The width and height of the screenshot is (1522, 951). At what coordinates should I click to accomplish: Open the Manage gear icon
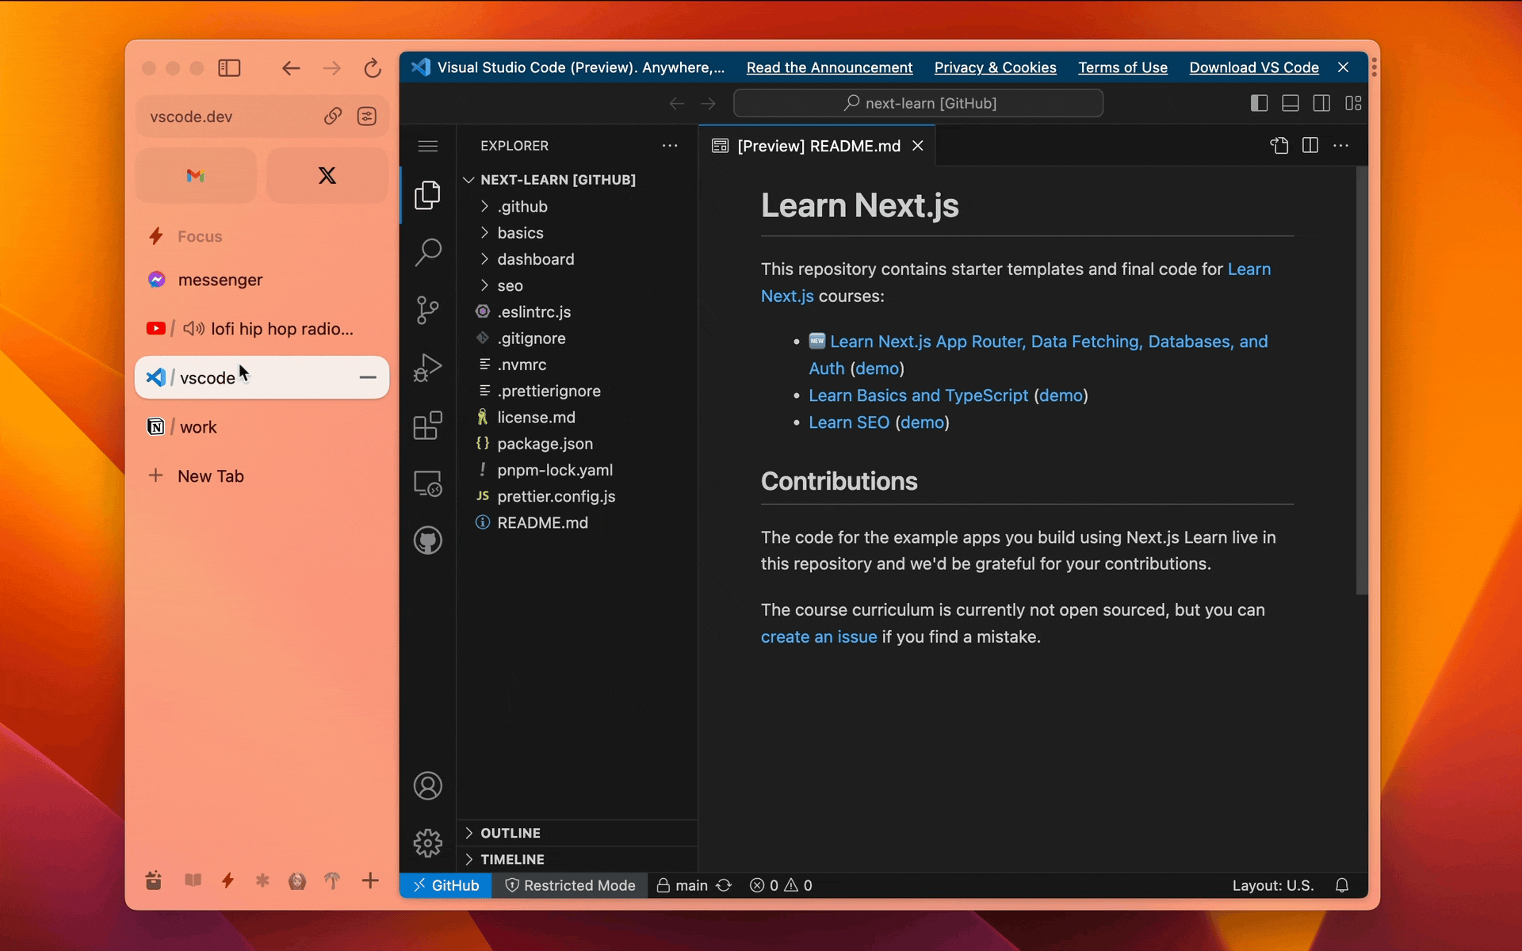pyautogui.click(x=427, y=843)
